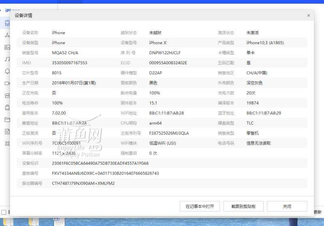
Task: Select the CPU architecture arm64
Action: tap(156, 123)
